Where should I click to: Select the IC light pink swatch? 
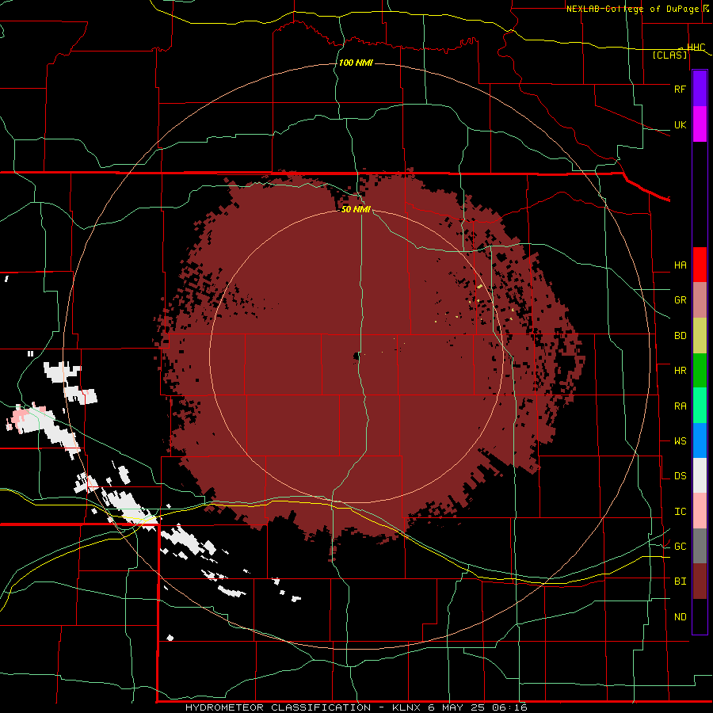click(x=700, y=511)
